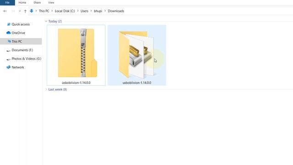Click Downloads in the address breadcrumb
Screen dimensions: 293x165
[x=116, y=11]
